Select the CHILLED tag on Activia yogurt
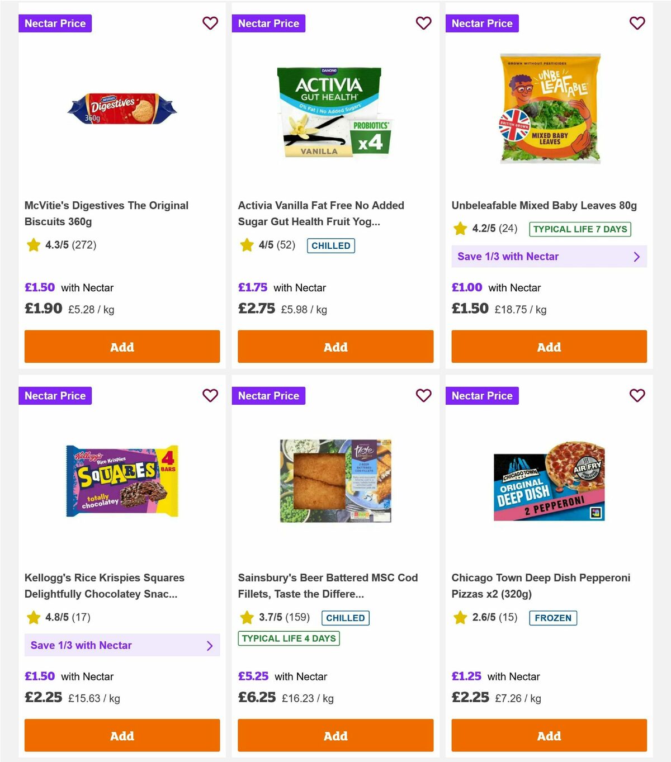 331,245
